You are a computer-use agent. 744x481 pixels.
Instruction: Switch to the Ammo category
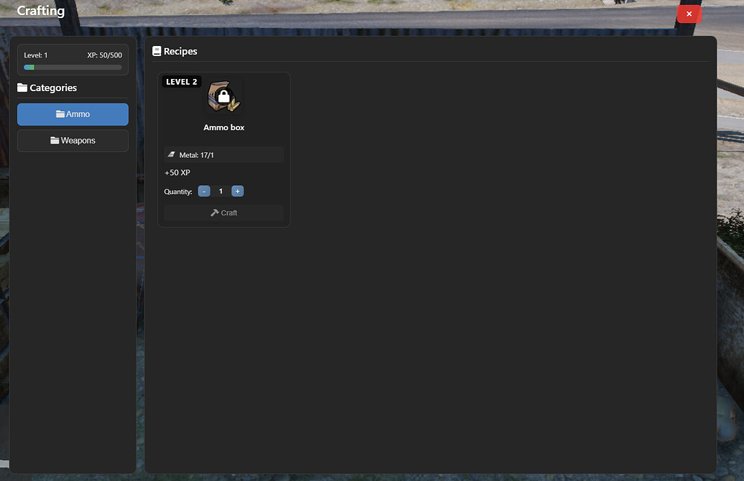[x=73, y=114]
